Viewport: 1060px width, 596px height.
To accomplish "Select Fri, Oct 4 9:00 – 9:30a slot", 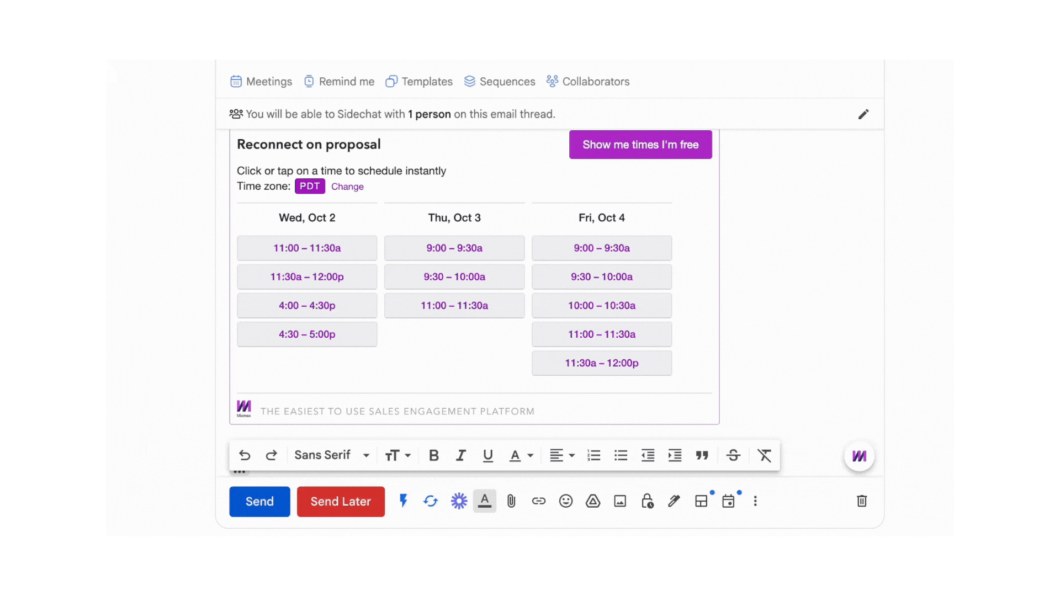I will (x=602, y=248).
